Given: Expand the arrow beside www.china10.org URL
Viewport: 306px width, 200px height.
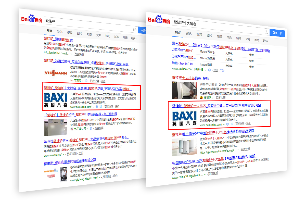Looking at the screenshot, I should pyautogui.click(x=205, y=174).
